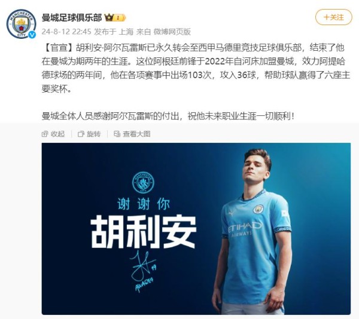The image size is (359, 319).
Task: Follow the account with +关注 button
Action: pos(334,17)
